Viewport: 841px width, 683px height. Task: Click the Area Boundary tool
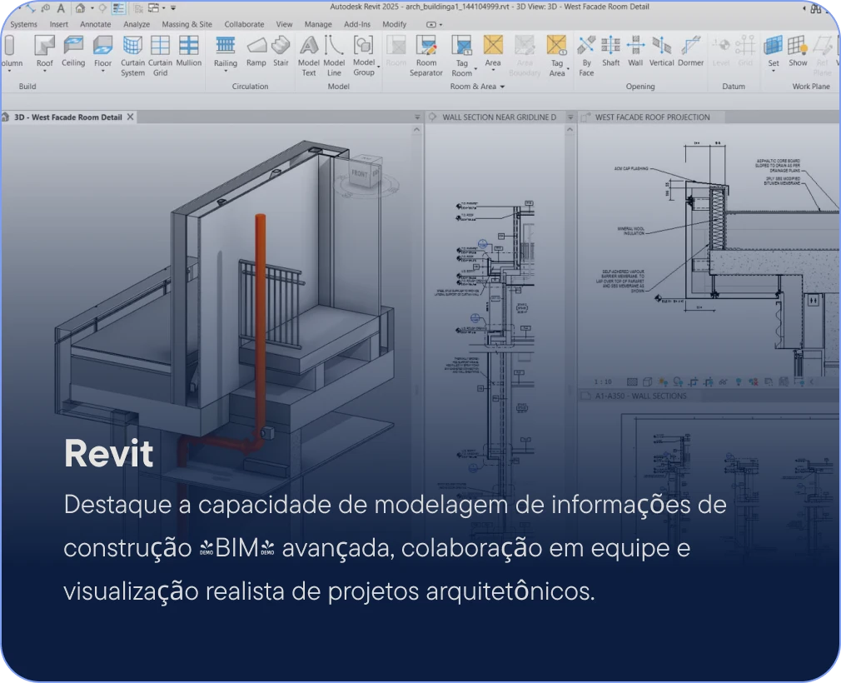[525, 56]
